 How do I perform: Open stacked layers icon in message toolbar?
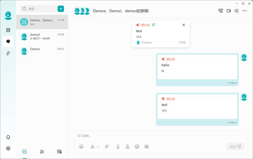click(x=137, y=147)
